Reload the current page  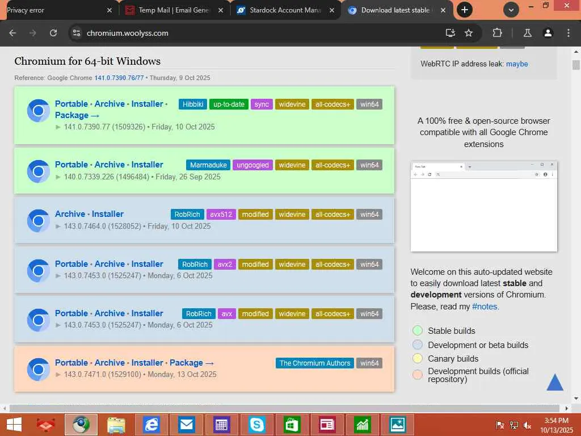[53, 33]
